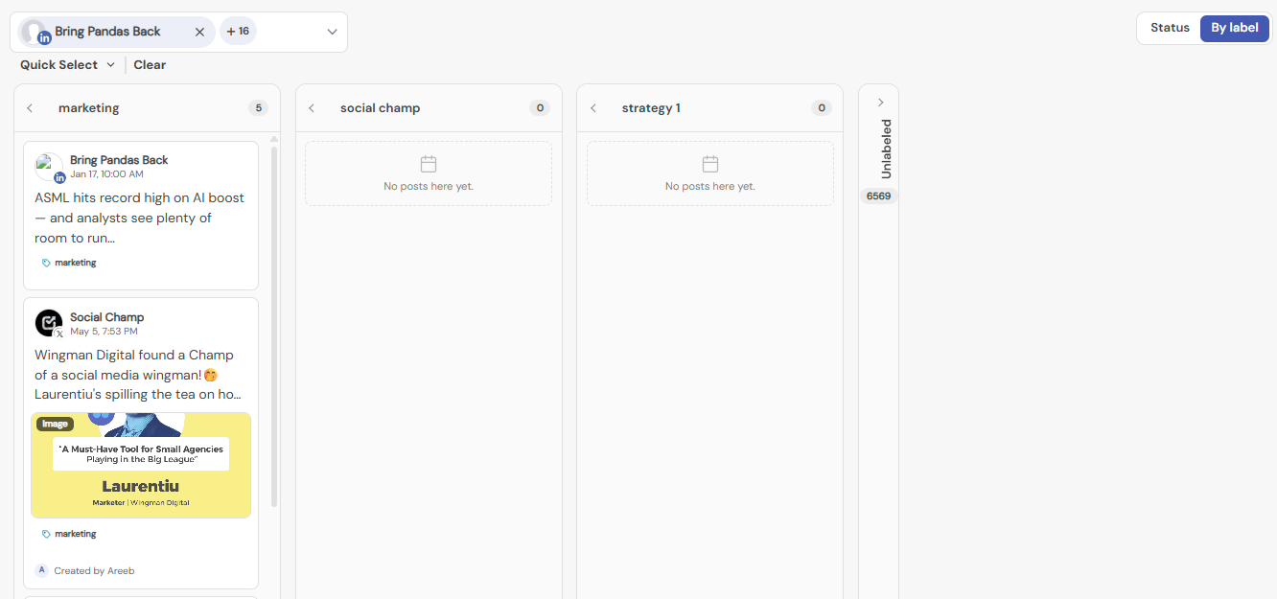Switch view to By label
The image size is (1277, 599).
pos(1234,28)
